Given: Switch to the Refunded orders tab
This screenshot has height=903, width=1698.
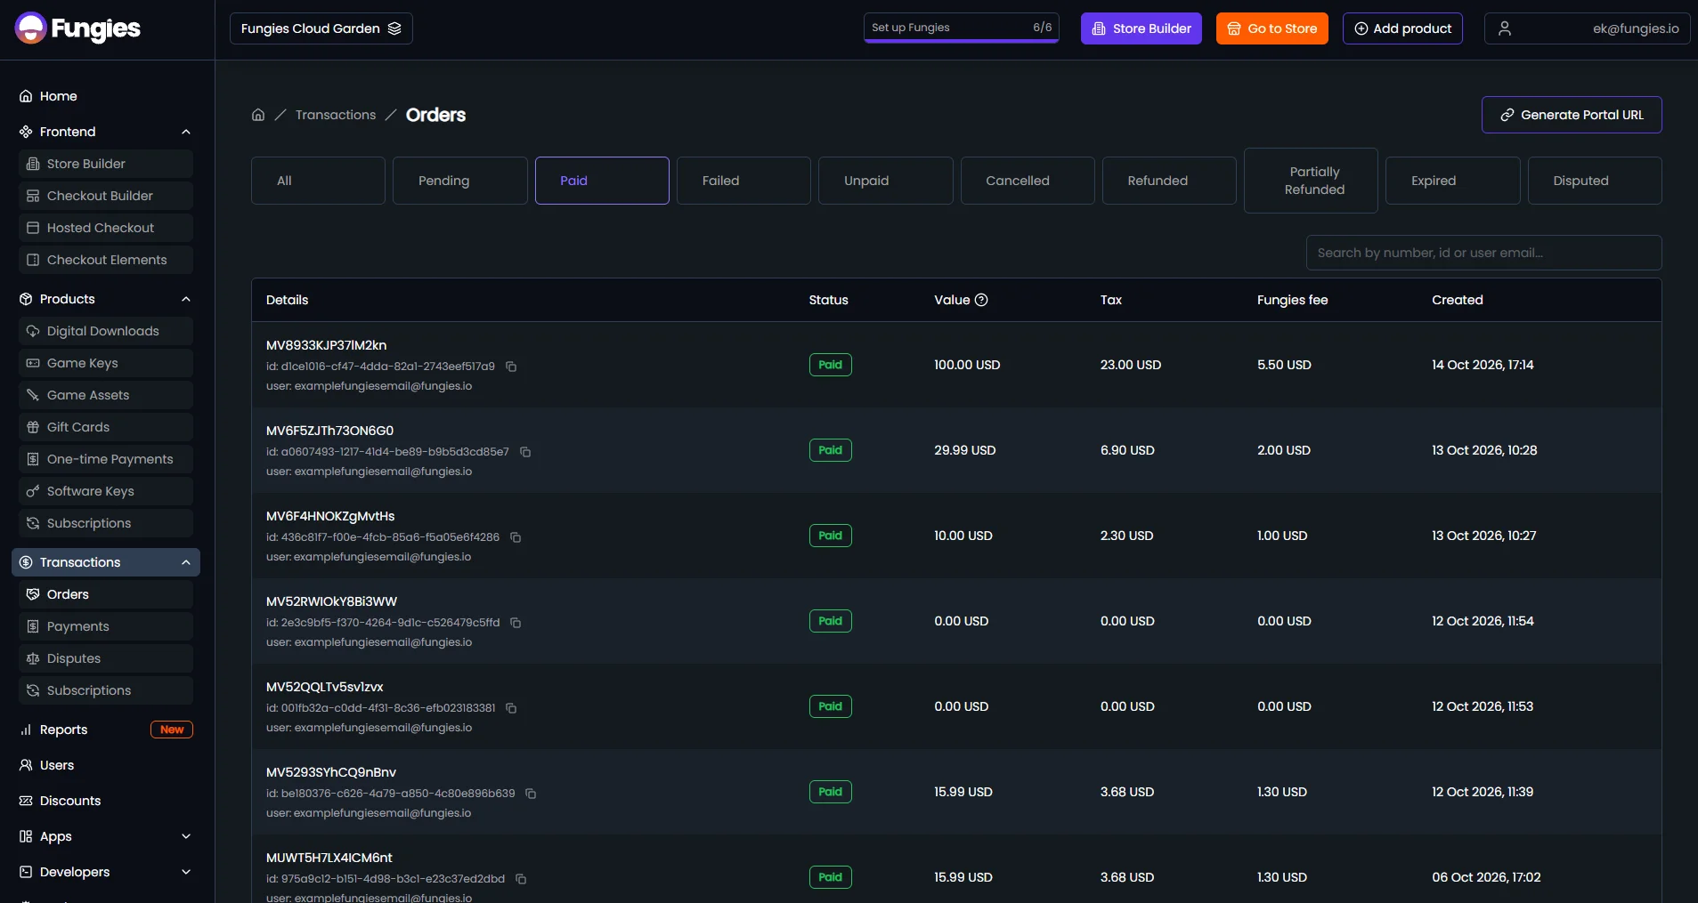Looking at the screenshot, I should click(x=1169, y=181).
